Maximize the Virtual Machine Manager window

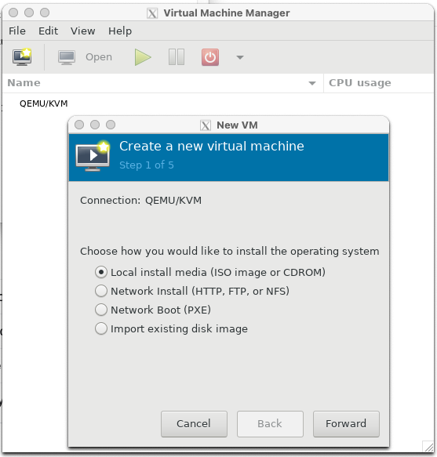click(45, 13)
